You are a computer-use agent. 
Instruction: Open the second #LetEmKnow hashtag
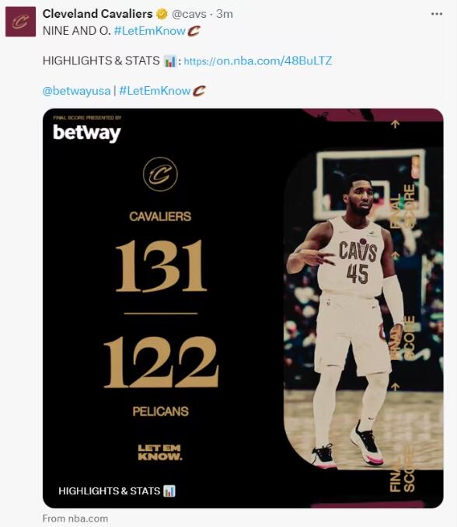pyautogui.click(x=155, y=91)
